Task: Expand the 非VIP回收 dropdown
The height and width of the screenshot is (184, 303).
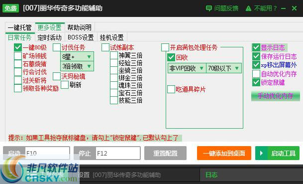Action: click(187, 68)
